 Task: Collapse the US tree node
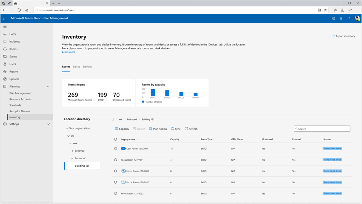(68, 136)
